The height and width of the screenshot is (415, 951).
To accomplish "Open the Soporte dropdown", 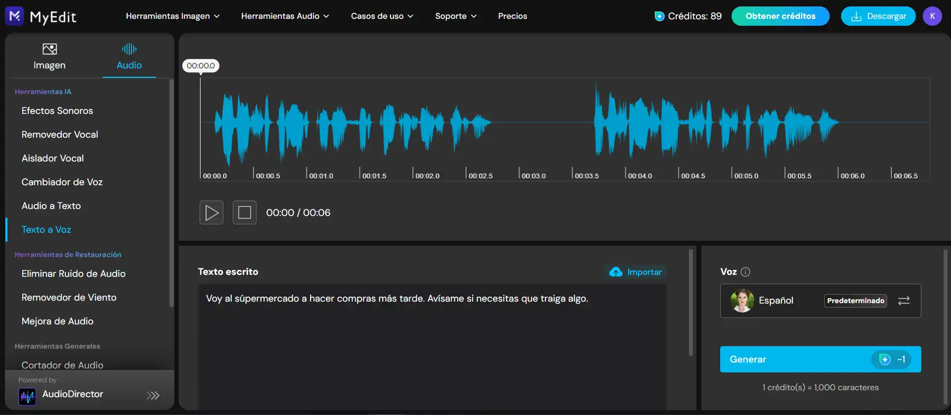I will pos(456,16).
